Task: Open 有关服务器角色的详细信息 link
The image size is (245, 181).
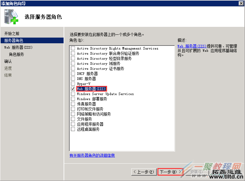Action: [x=92, y=155]
